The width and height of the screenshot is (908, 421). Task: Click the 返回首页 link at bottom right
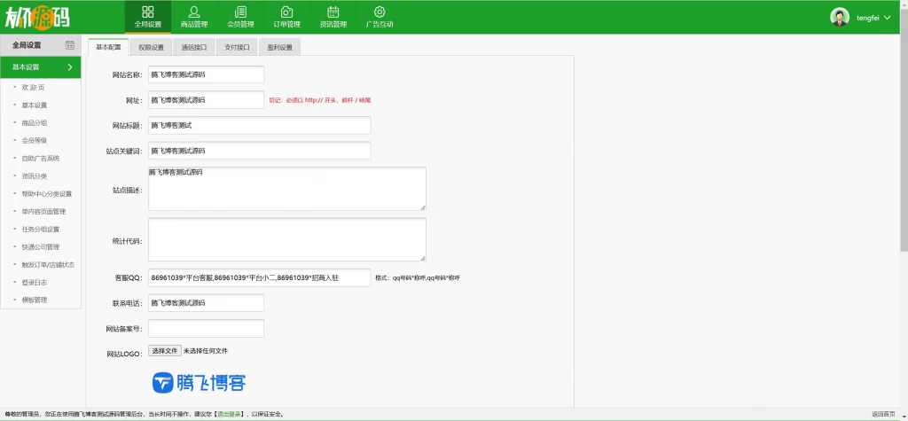click(883, 414)
